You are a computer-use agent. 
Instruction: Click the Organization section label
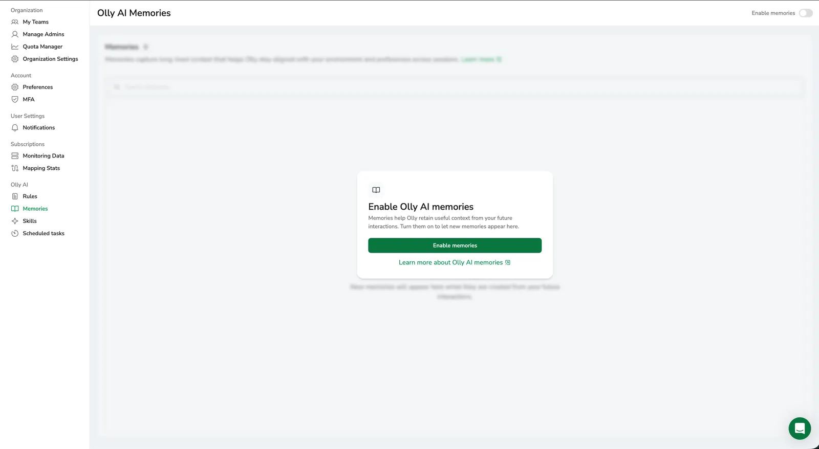click(x=27, y=10)
